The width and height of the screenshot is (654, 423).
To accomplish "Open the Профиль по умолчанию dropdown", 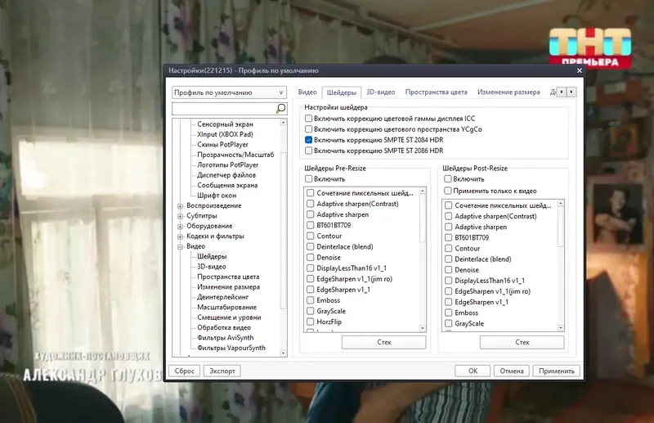I will point(229,92).
